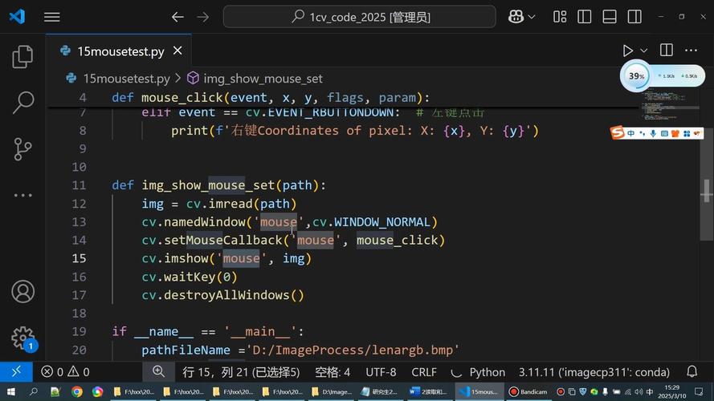Open editor More Actions ellipsis
The image size is (714, 401).
tap(691, 50)
